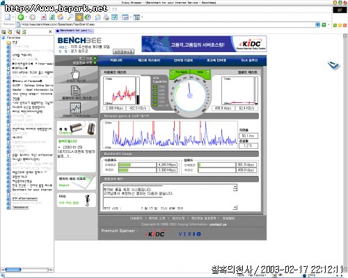Open the FAQ box with figure icon
This screenshot has width=348, height=278.
tap(77, 199)
